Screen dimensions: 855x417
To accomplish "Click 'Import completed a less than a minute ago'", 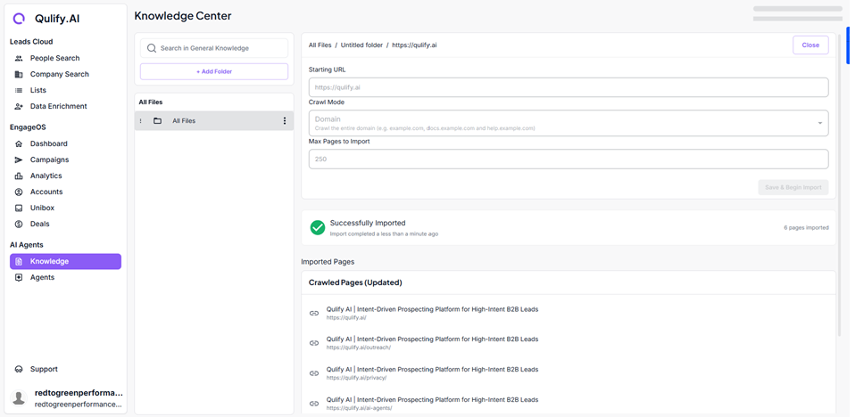I will [x=384, y=234].
